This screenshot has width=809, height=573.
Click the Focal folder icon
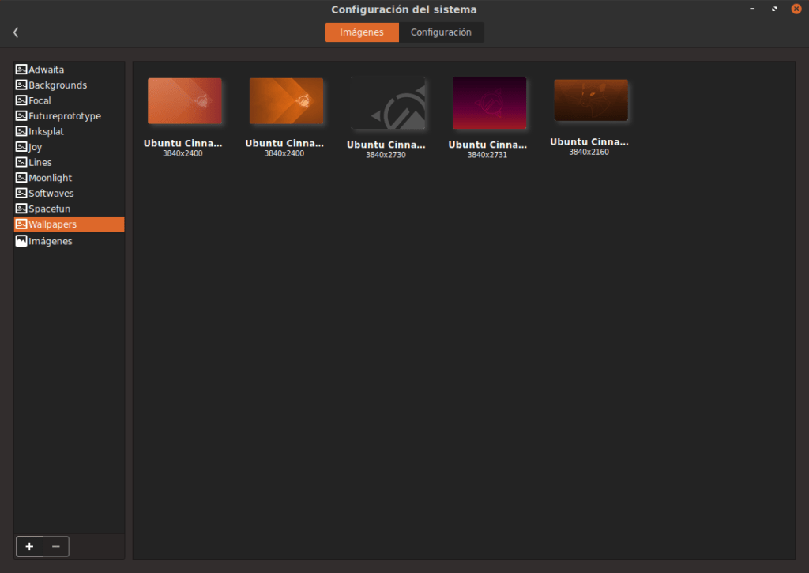21,100
